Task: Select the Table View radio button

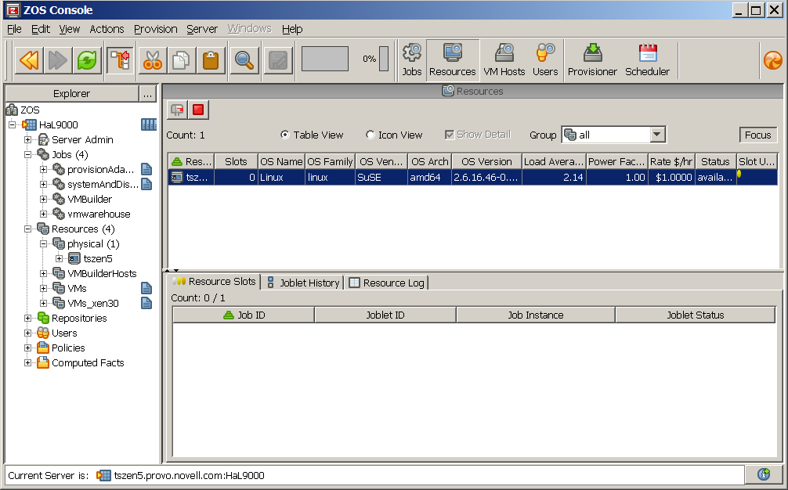Action: point(285,135)
